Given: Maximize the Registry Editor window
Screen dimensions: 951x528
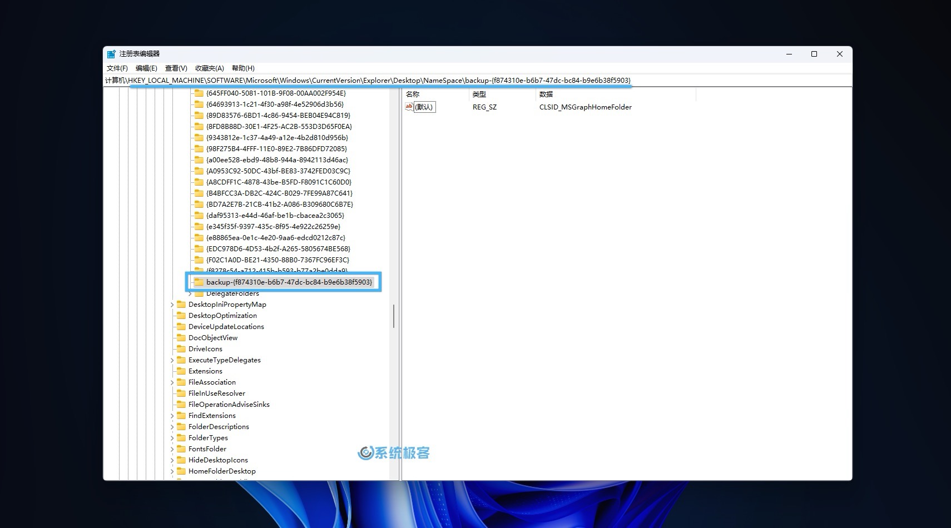Looking at the screenshot, I should pyautogui.click(x=814, y=54).
